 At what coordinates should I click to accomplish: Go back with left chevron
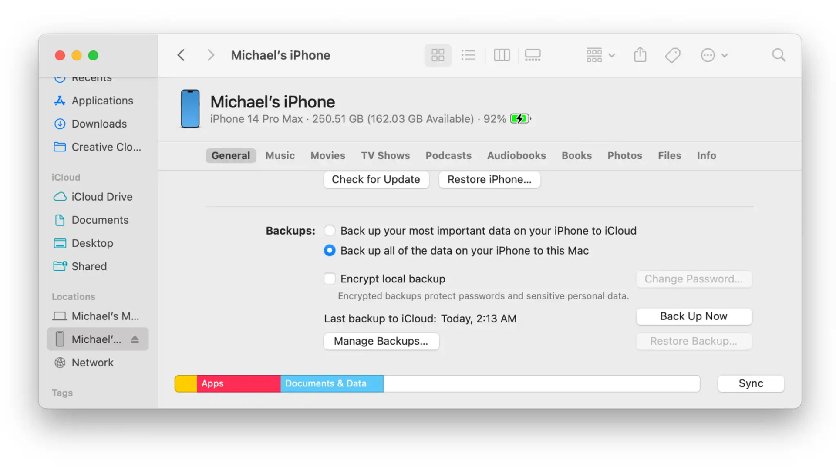pyautogui.click(x=181, y=55)
